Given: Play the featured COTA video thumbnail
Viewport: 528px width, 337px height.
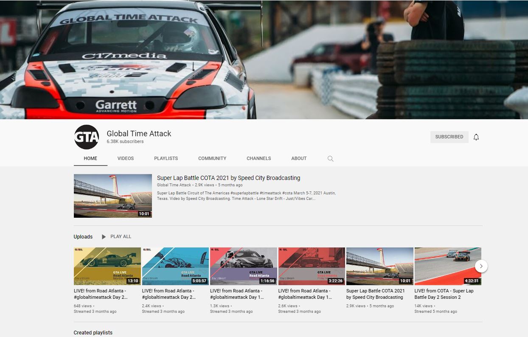Looking at the screenshot, I should (113, 196).
